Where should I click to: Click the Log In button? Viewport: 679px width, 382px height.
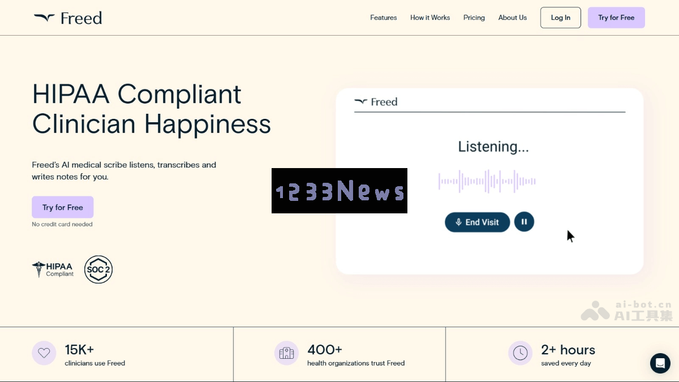click(x=561, y=18)
